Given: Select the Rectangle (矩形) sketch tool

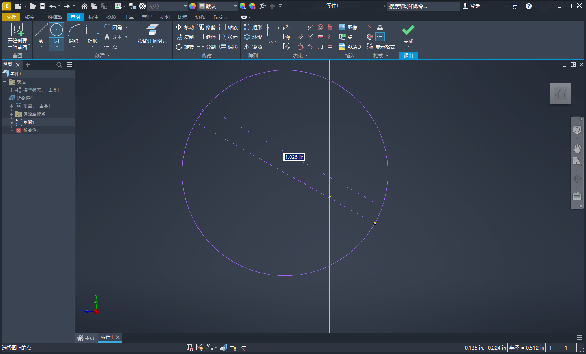Looking at the screenshot, I should coord(92,34).
